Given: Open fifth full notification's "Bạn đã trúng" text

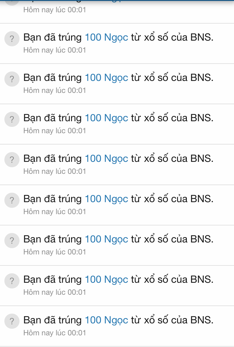Looking at the screenshot, I should coord(53,199).
